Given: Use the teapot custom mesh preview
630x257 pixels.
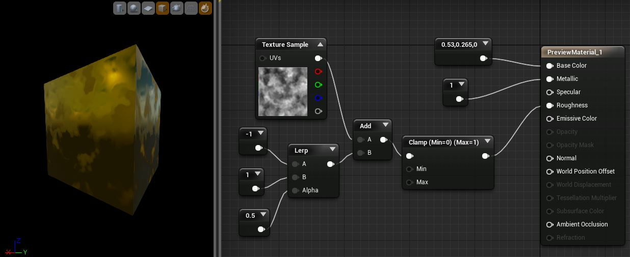Looking at the screenshot, I should [177, 8].
